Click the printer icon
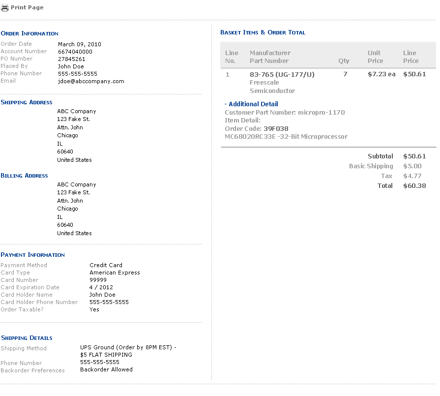440x396 pixels. pos(5,8)
